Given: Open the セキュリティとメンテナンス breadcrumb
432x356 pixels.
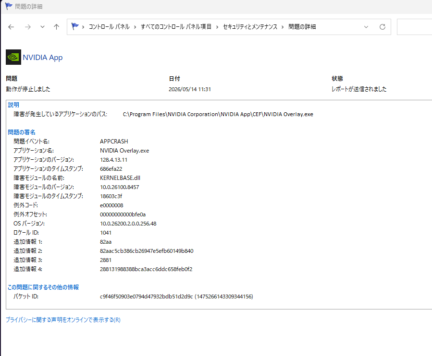Looking at the screenshot, I should coord(250,27).
